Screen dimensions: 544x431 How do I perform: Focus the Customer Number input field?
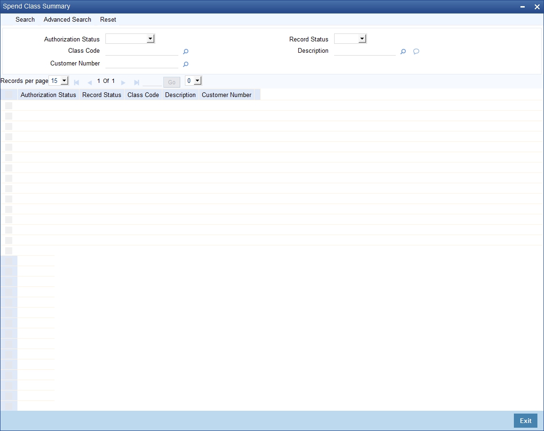click(x=142, y=64)
